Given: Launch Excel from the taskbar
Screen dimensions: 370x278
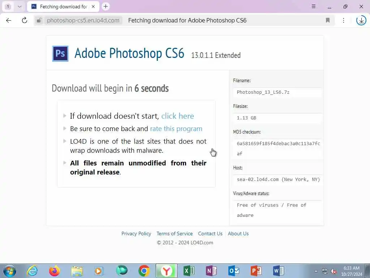Looking at the screenshot, I should [189, 271].
